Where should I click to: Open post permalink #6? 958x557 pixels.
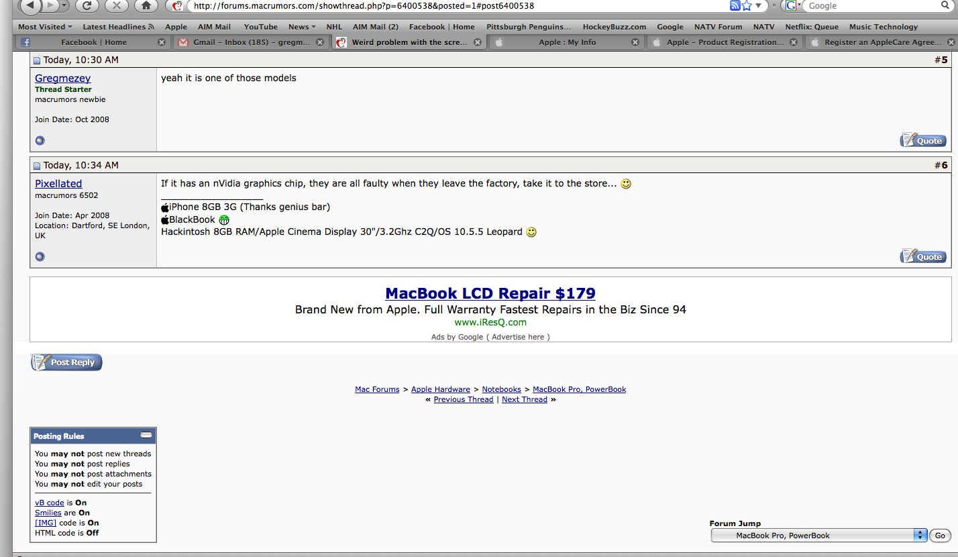coord(944,165)
